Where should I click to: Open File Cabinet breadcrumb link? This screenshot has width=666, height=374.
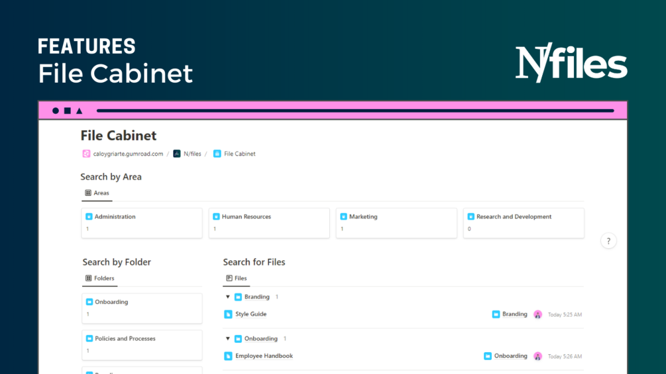pyautogui.click(x=239, y=154)
